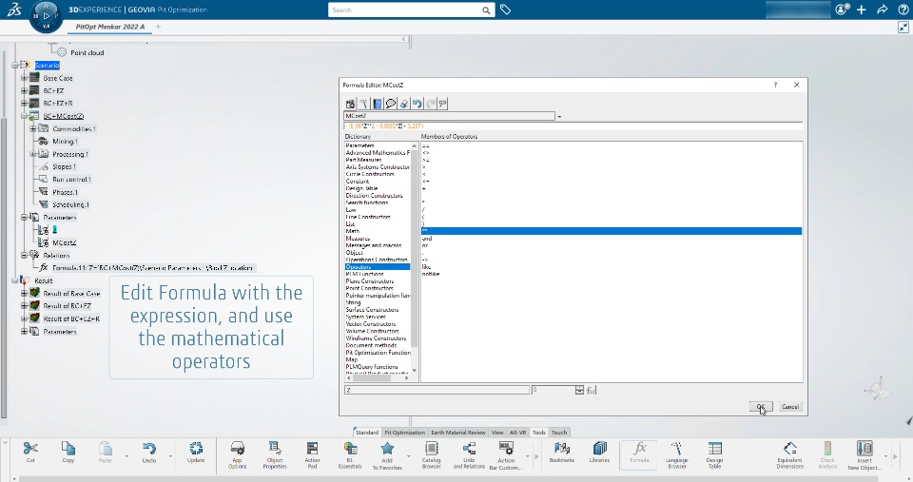Open B.I. Essentials
Viewport: 913px width, 482px height.
tap(350, 454)
